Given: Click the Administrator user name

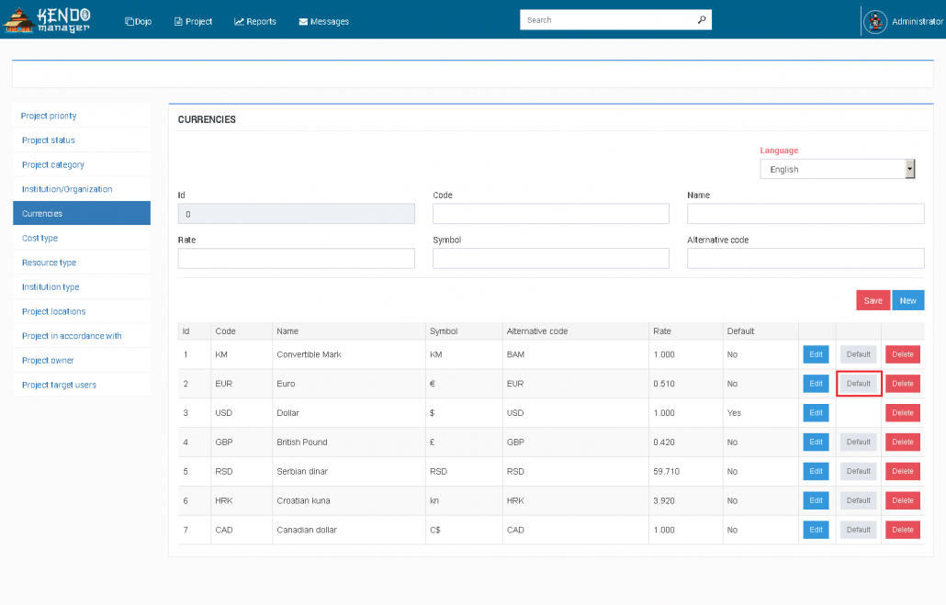Looking at the screenshot, I should coord(917,21).
